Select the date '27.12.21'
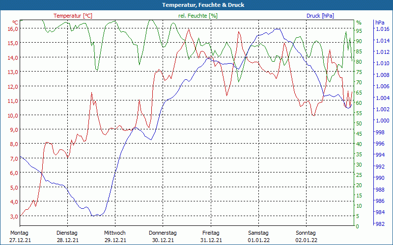Image resolution: width=393 pixels, height=245 pixels. tap(20, 240)
